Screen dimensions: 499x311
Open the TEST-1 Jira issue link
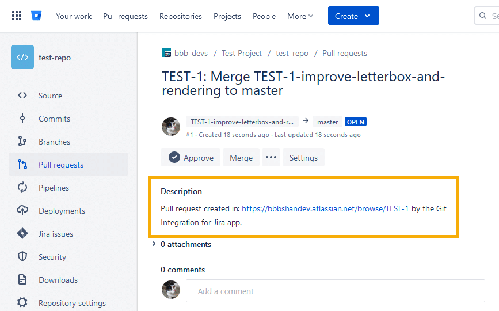tap(325, 208)
